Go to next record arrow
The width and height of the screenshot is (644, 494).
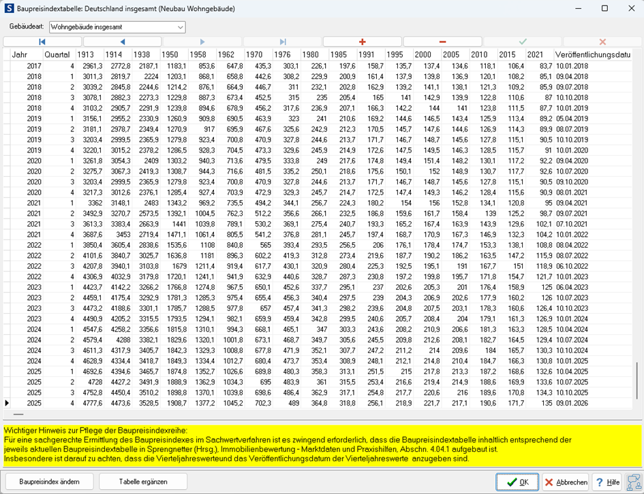pos(202,42)
